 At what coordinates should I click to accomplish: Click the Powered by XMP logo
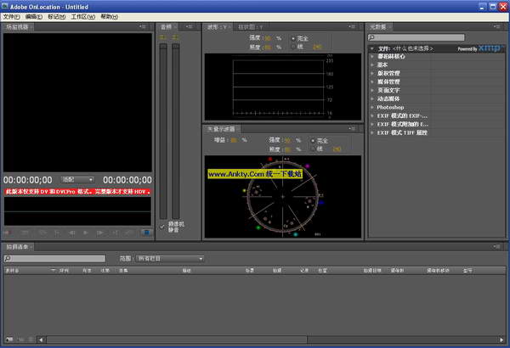click(479, 48)
